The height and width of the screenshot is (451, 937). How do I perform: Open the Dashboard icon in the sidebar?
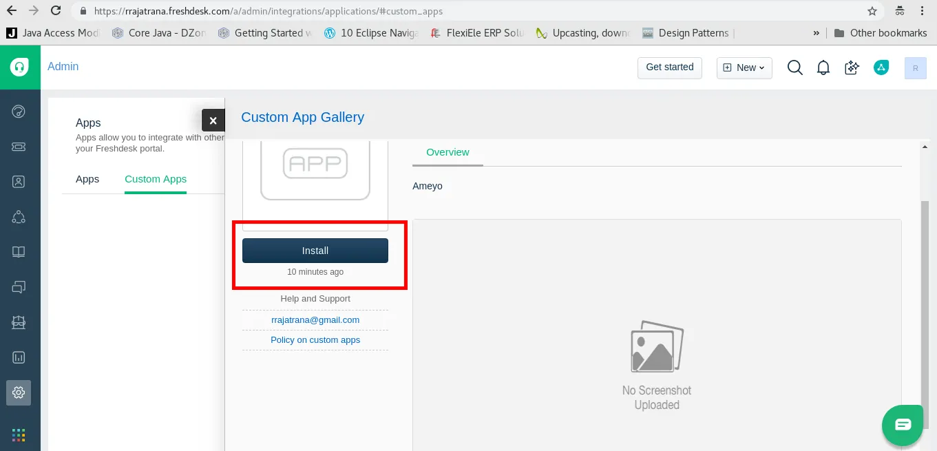(x=19, y=111)
